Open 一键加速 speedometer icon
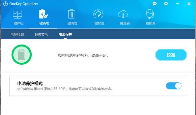Image resolution: width=196 pixels, height=115 pixels. pyautogui.click(x=98, y=14)
